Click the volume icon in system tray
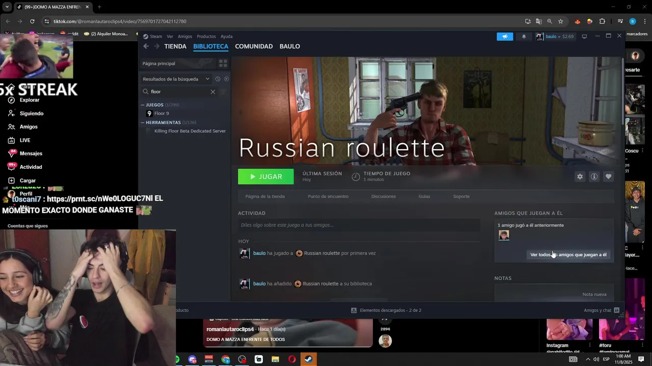Viewport: 652px width, 366px height. [596, 359]
